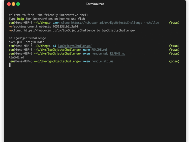Click the README.md output line
This screenshot has width=189, height=142.
point(16,58)
